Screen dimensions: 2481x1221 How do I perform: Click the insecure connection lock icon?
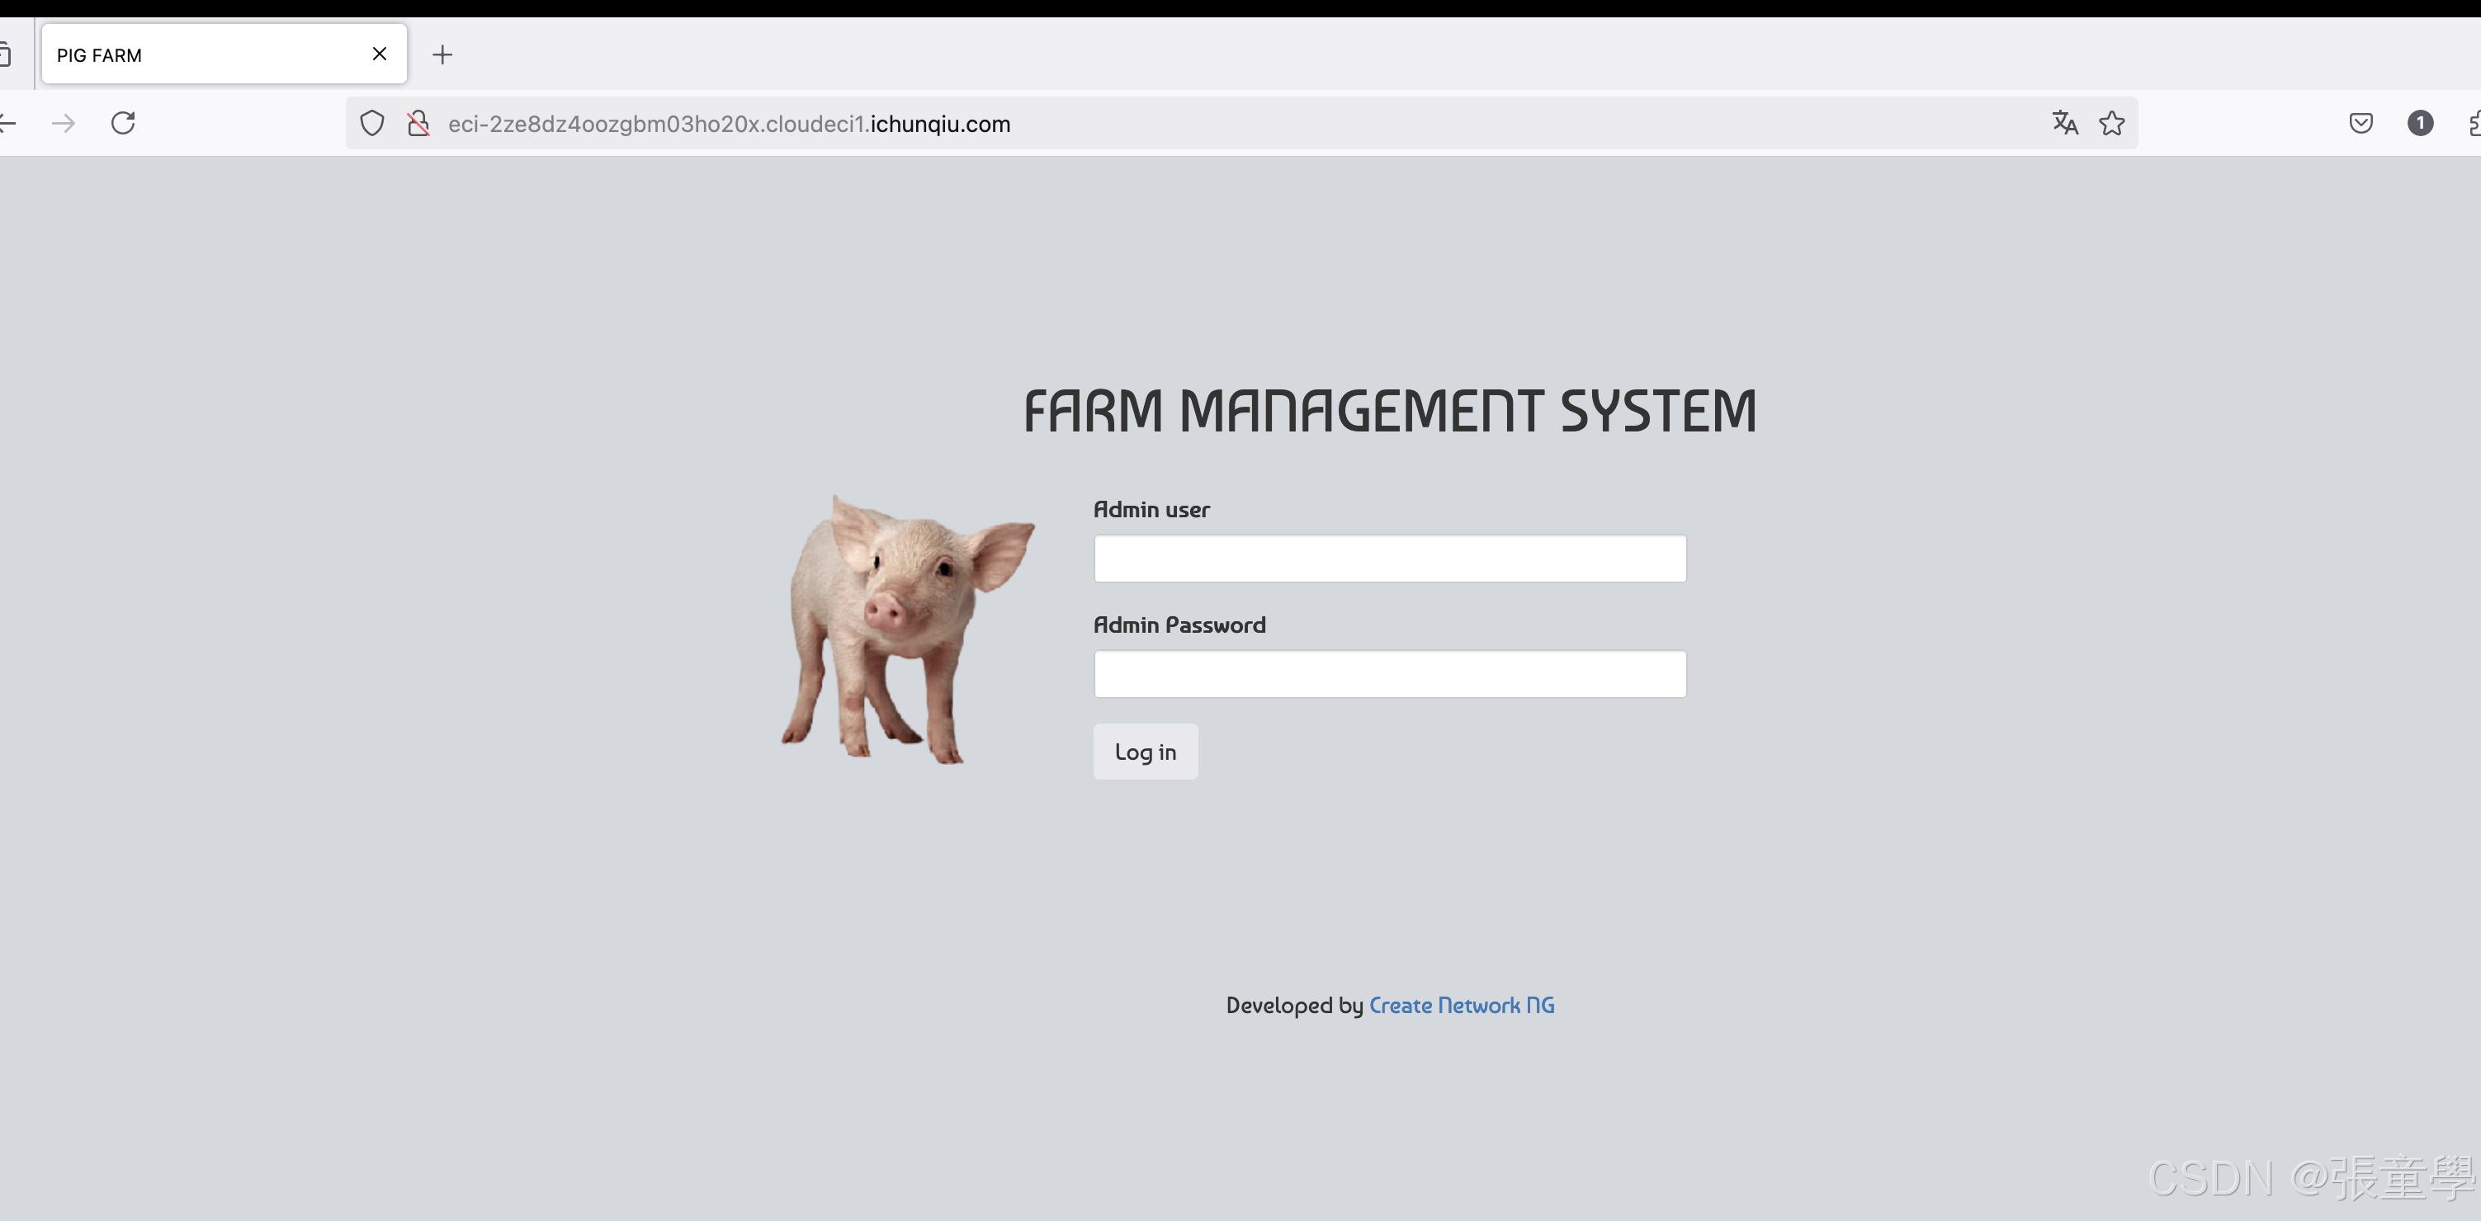pyautogui.click(x=418, y=123)
